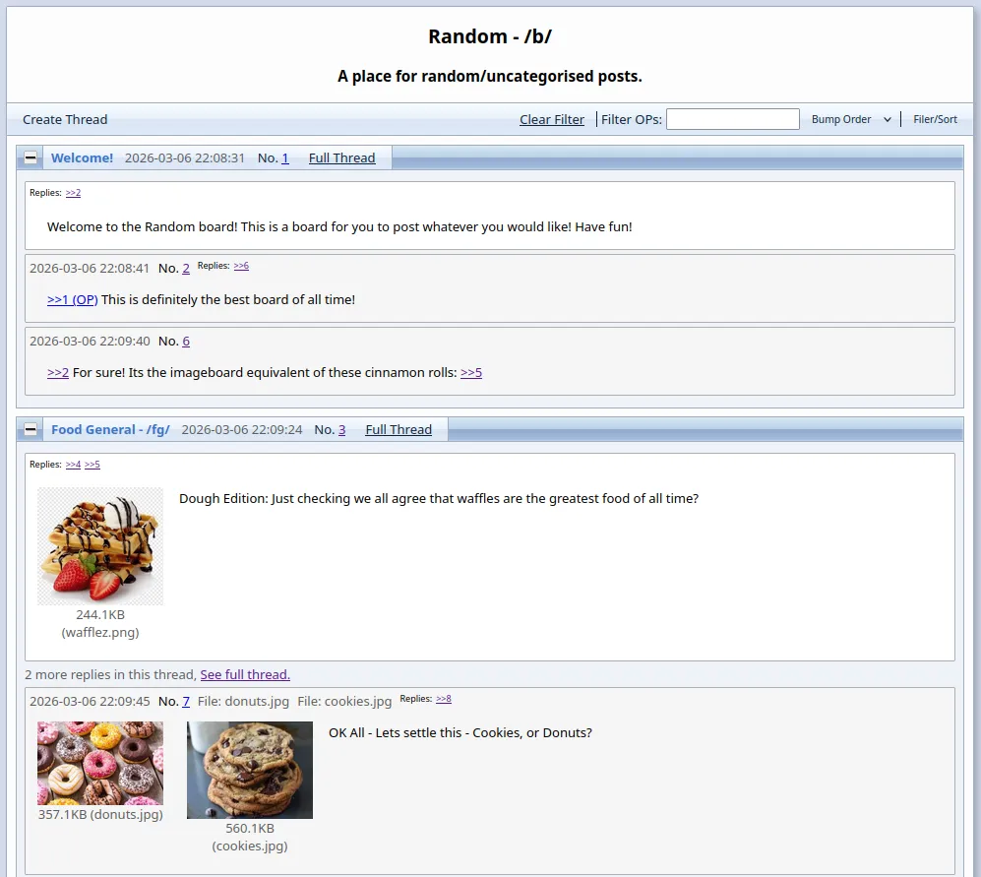The height and width of the screenshot is (877, 981).
Task: Open the donuts image thumbnail
Action: 100,763
